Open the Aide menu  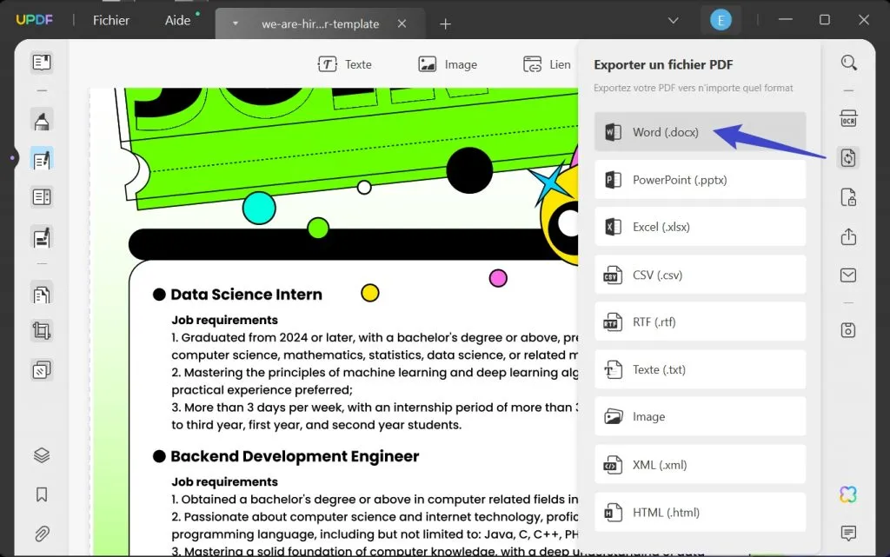click(x=177, y=20)
